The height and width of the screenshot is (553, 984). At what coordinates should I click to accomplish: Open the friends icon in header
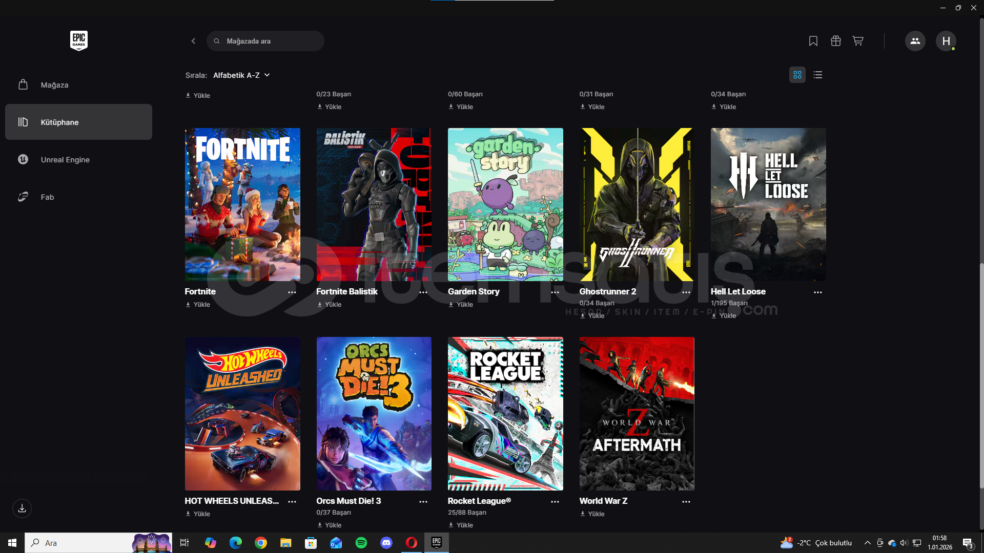(x=915, y=41)
